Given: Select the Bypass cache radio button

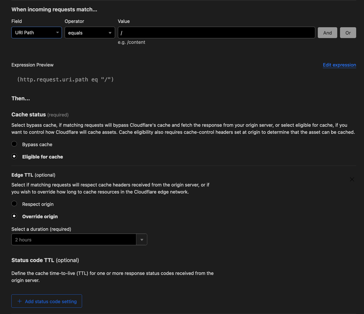Looking at the screenshot, I should click(x=14, y=144).
